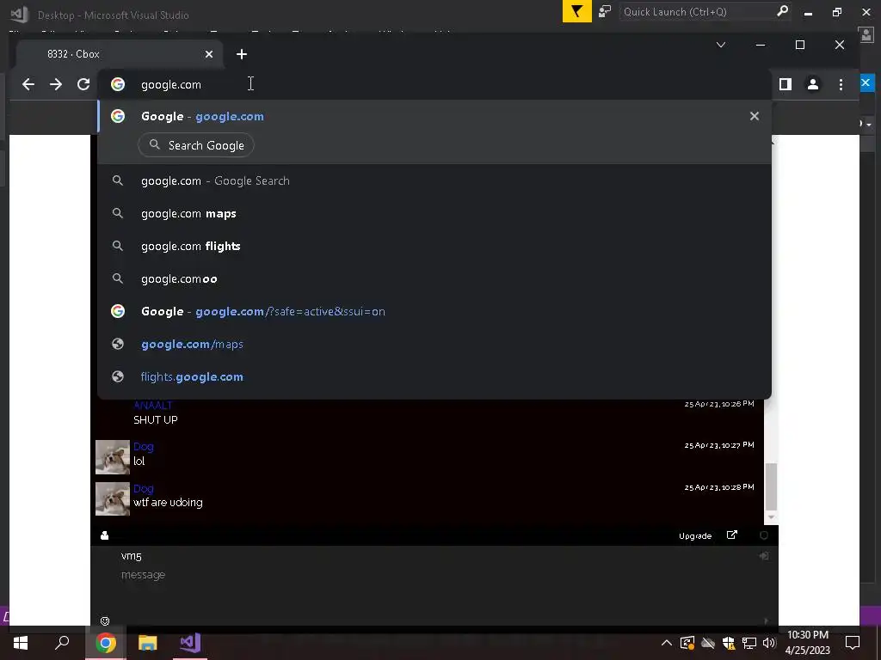Select google.com/?safe=active&ssui=on suggestion

pyautogui.click(x=434, y=311)
